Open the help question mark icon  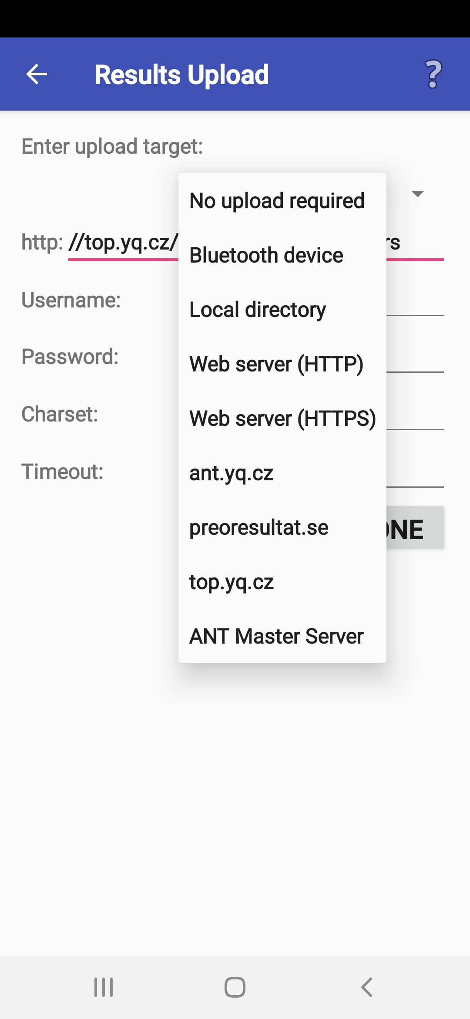(433, 74)
